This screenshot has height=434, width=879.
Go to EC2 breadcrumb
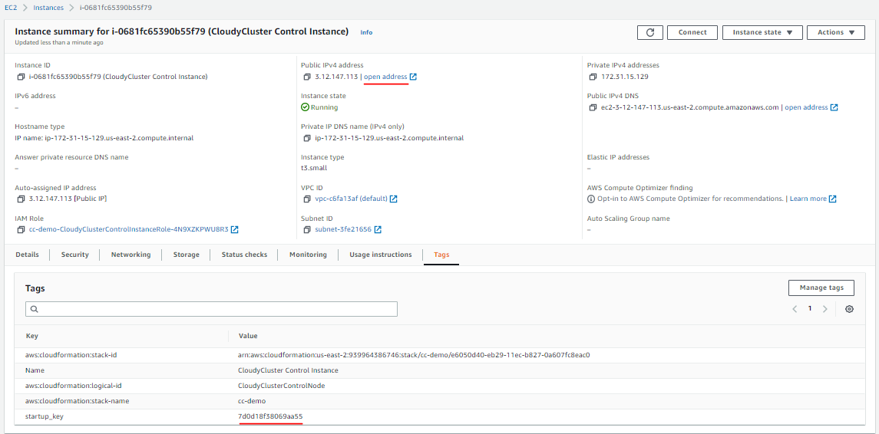tap(12, 8)
